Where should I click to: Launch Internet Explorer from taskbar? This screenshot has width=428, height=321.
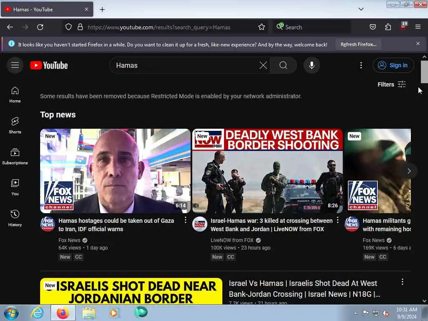[37, 313]
